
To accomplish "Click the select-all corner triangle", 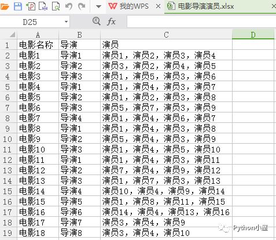I will point(12,35).
